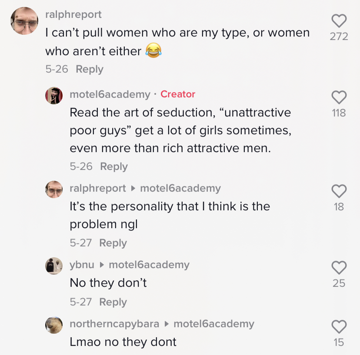
Task: Open ralphreport username on top comment
Action: tap(73, 14)
